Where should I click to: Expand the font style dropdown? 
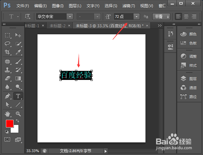pyautogui.click(x=97, y=17)
